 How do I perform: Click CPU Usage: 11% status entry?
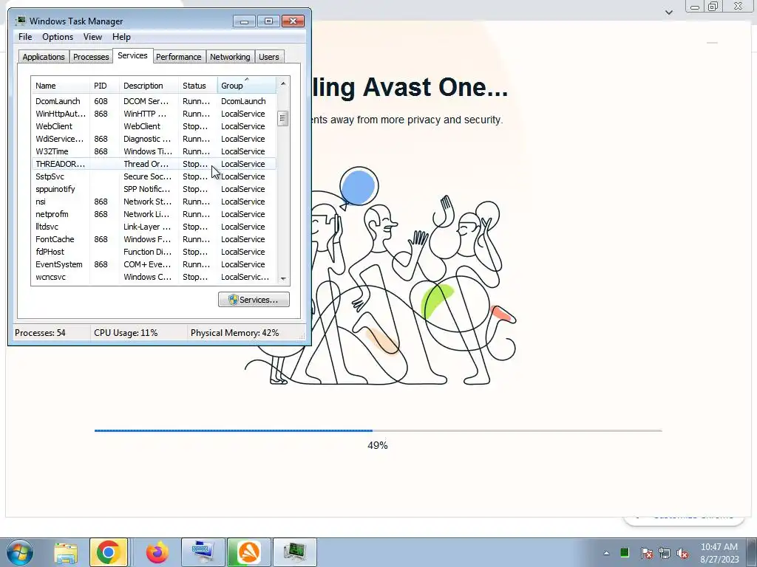pyautogui.click(x=126, y=333)
